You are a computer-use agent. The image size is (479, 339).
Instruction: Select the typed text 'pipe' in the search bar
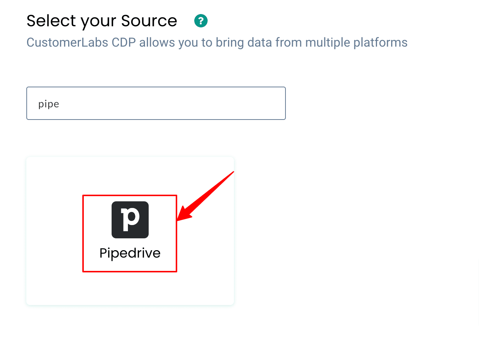point(48,104)
